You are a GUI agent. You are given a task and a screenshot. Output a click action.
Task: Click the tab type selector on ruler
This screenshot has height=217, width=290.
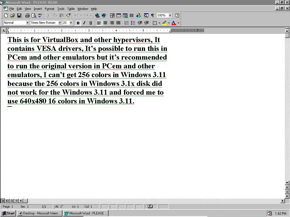coord(3,30)
